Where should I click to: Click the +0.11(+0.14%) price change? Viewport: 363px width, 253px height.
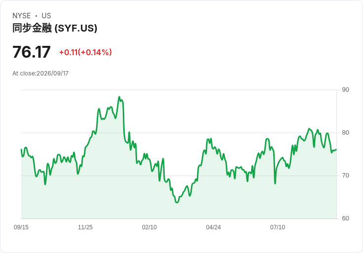[x=85, y=52]
